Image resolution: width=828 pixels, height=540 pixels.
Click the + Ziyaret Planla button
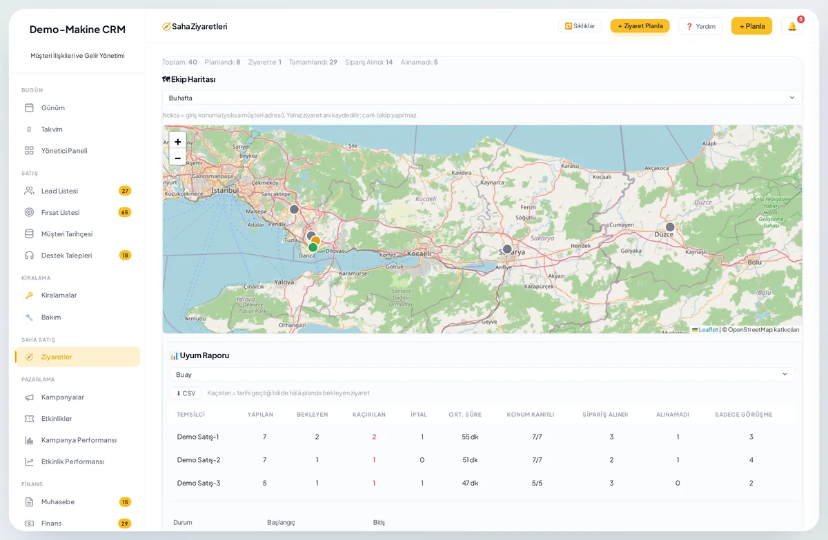640,26
